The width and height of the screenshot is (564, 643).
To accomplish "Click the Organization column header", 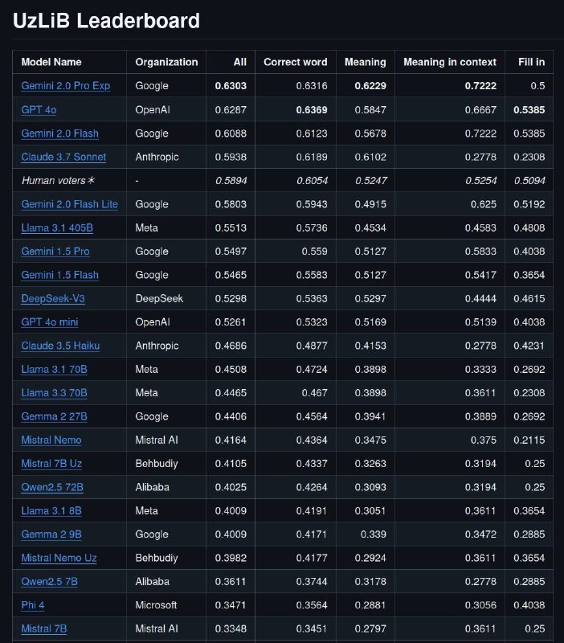I will point(166,62).
